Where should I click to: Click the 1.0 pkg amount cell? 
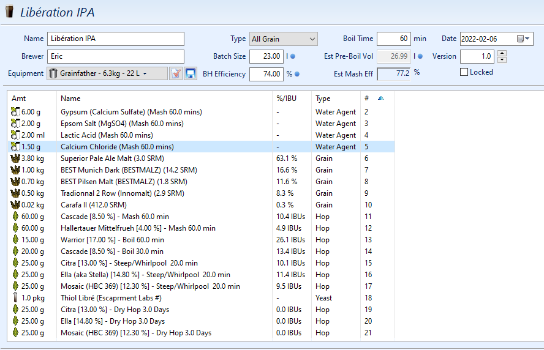point(33,297)
